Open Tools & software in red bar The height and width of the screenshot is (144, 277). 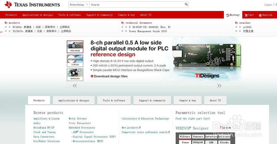tap(70, 15)
